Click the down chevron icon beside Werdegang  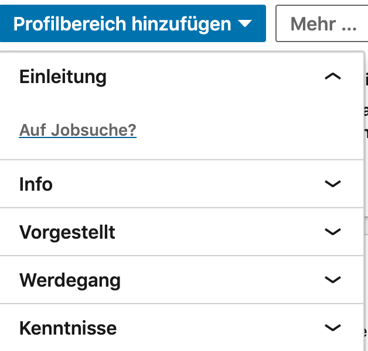333,280
